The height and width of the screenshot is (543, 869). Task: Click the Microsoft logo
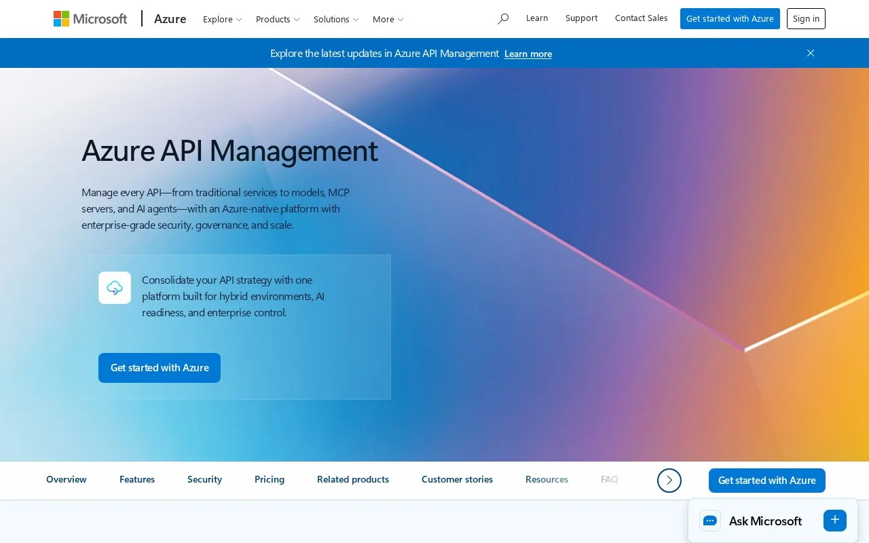(x=90, y=19)
